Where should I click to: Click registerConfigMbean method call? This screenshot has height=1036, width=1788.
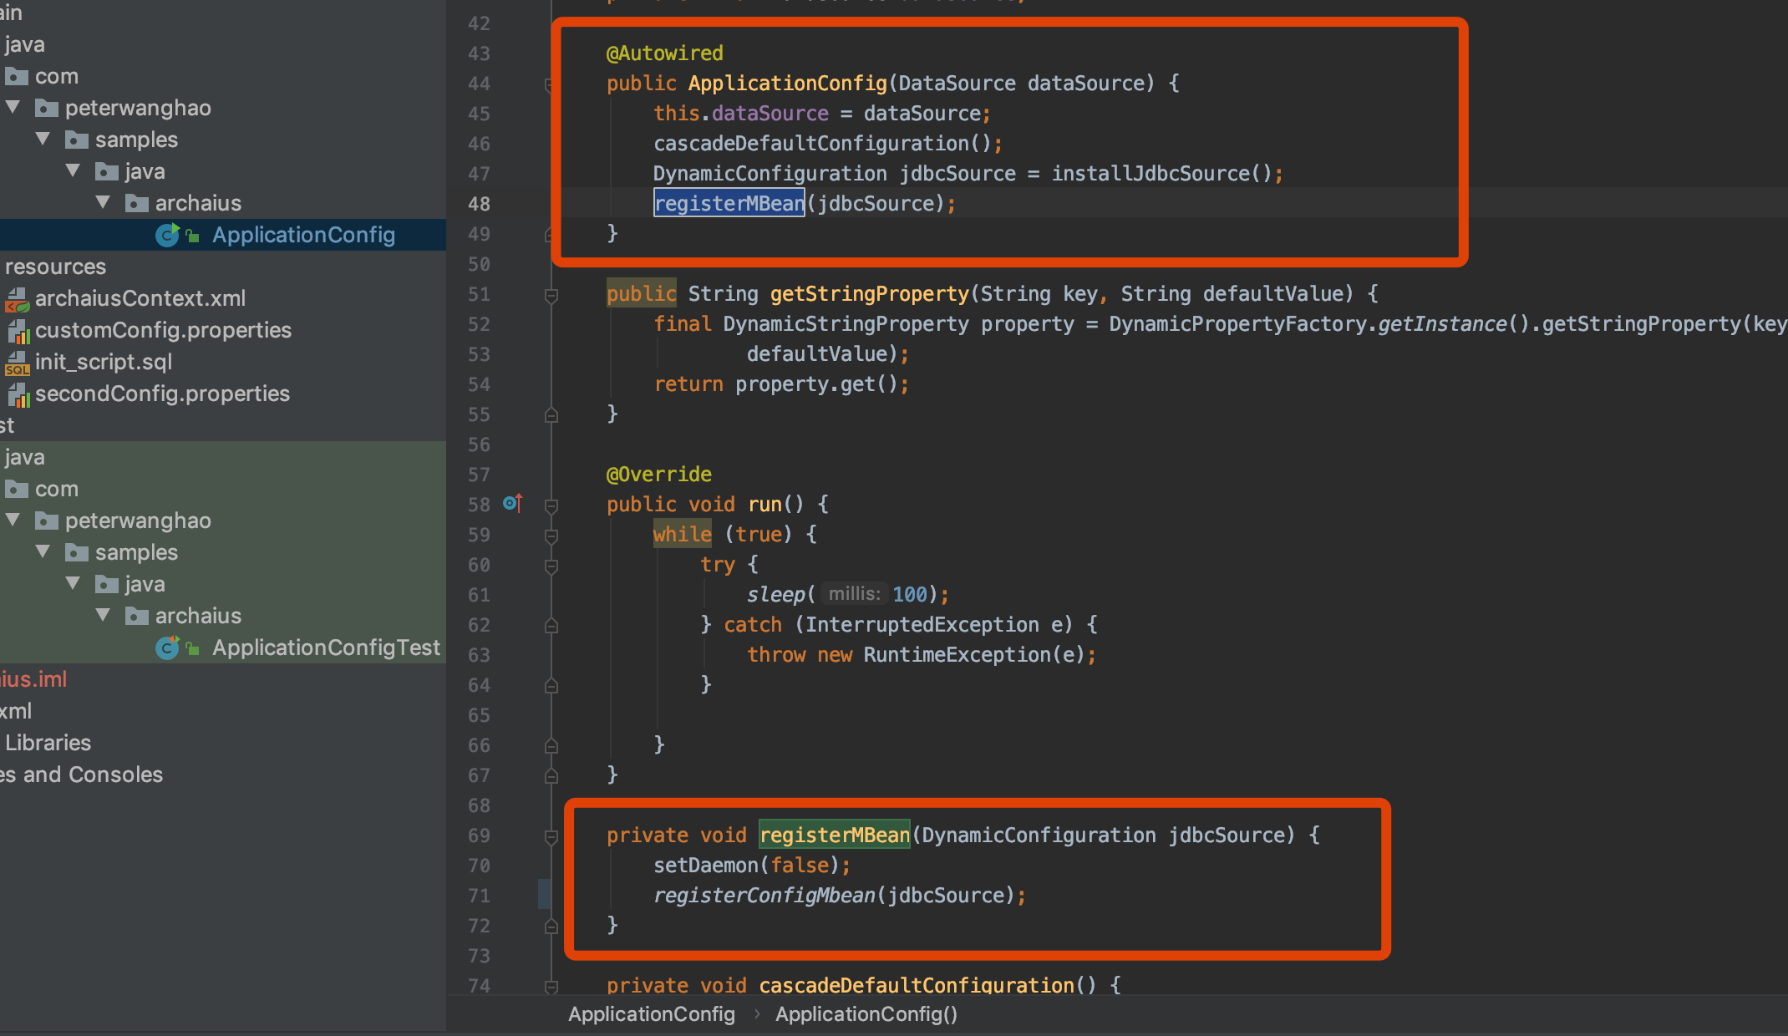pos(764,896)
